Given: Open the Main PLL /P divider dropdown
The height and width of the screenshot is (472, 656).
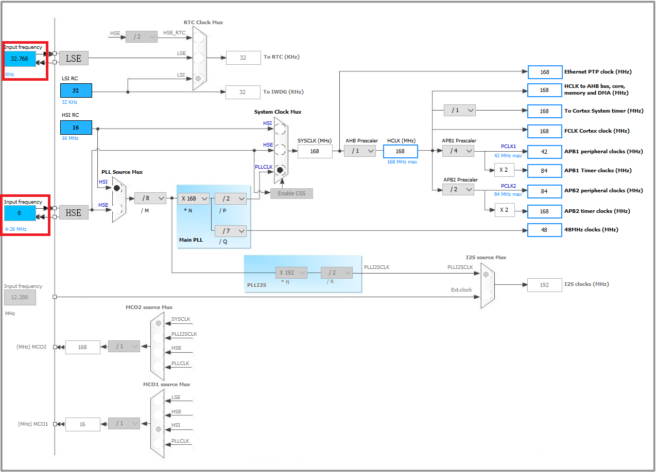Looking at the screenshot, I should (x=231, y=198).
